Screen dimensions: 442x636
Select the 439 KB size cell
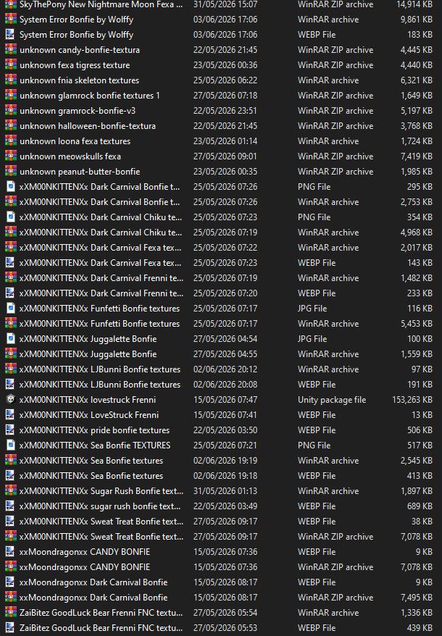[x=420, y=627]
